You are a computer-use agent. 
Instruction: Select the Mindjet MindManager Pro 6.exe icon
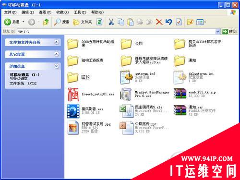pos(126,95)
